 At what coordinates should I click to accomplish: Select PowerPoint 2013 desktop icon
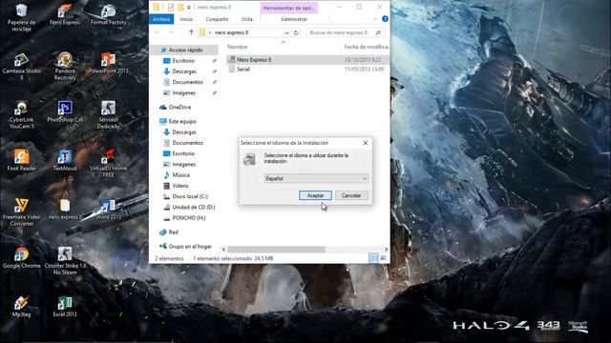pos(108,64)
